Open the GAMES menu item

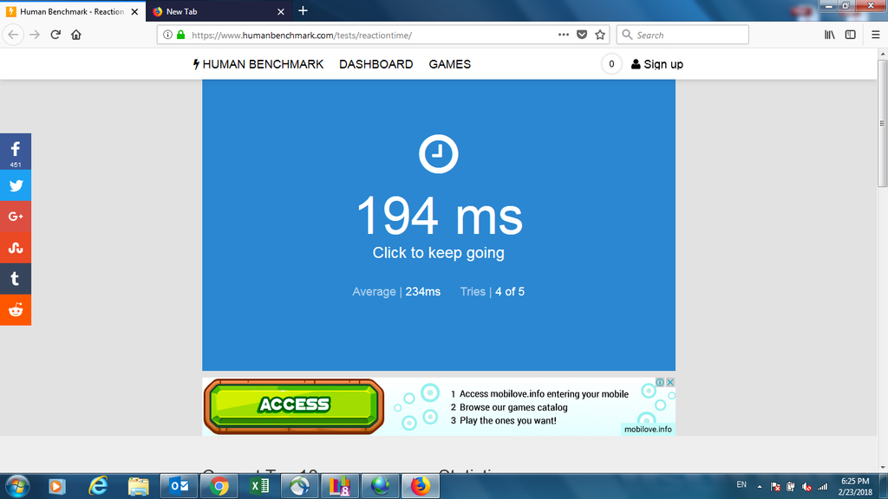450,64
